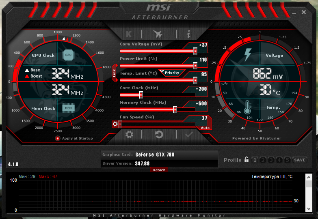Screen dimensions: 318x219
Task: Click the Power Limit 110 value field
Action: (x=203, y=60)
